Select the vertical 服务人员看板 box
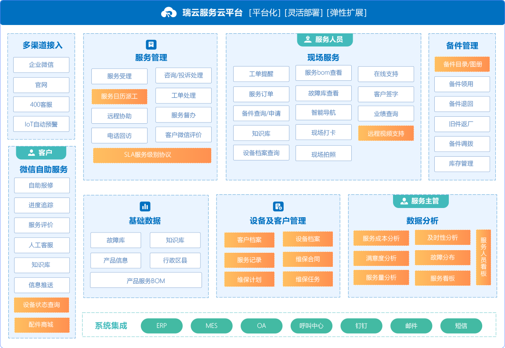Image resolution: width=505 pixels, height=348 pixels. (x=483, y=257)
